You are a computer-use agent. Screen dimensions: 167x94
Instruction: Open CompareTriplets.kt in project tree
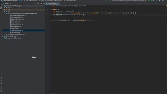(17, 17)
